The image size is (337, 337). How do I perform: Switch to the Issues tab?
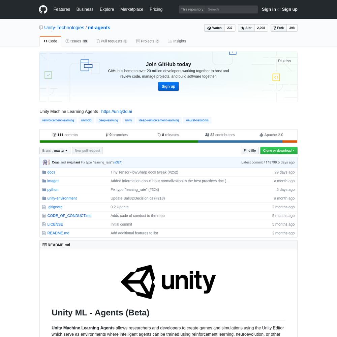tap(77, 41)
